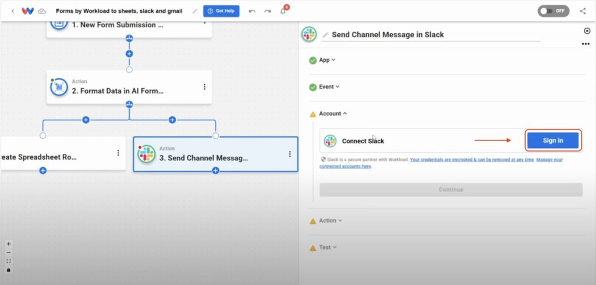Edit workflow name with pencil icon
596x285 pixels.
coord(195,11)
